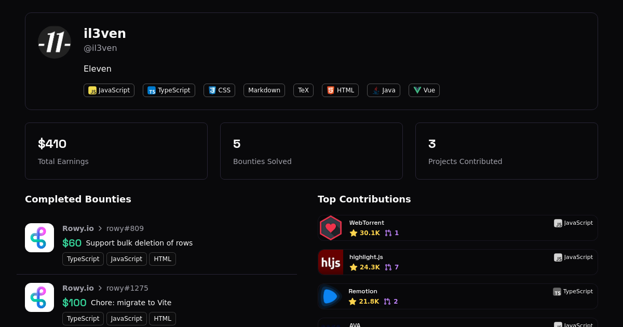Click the il3ven profile avatar

[x=55, y=42]
